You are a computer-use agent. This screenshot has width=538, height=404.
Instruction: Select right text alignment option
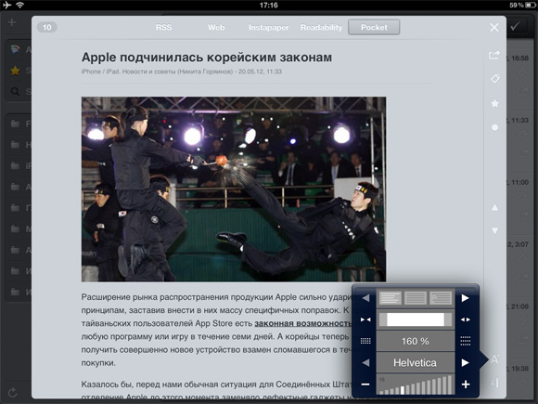coord(441,298)
